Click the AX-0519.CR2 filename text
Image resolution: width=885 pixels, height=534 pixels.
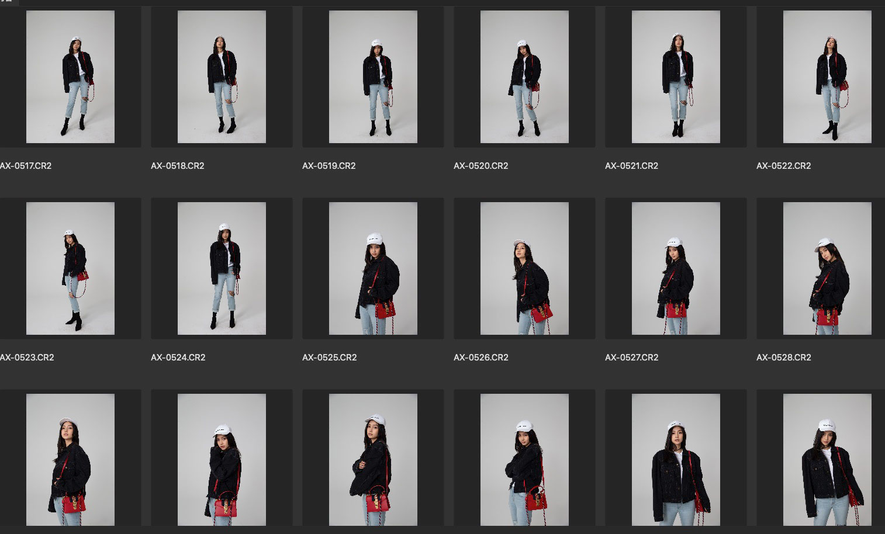tap(329, 166)
